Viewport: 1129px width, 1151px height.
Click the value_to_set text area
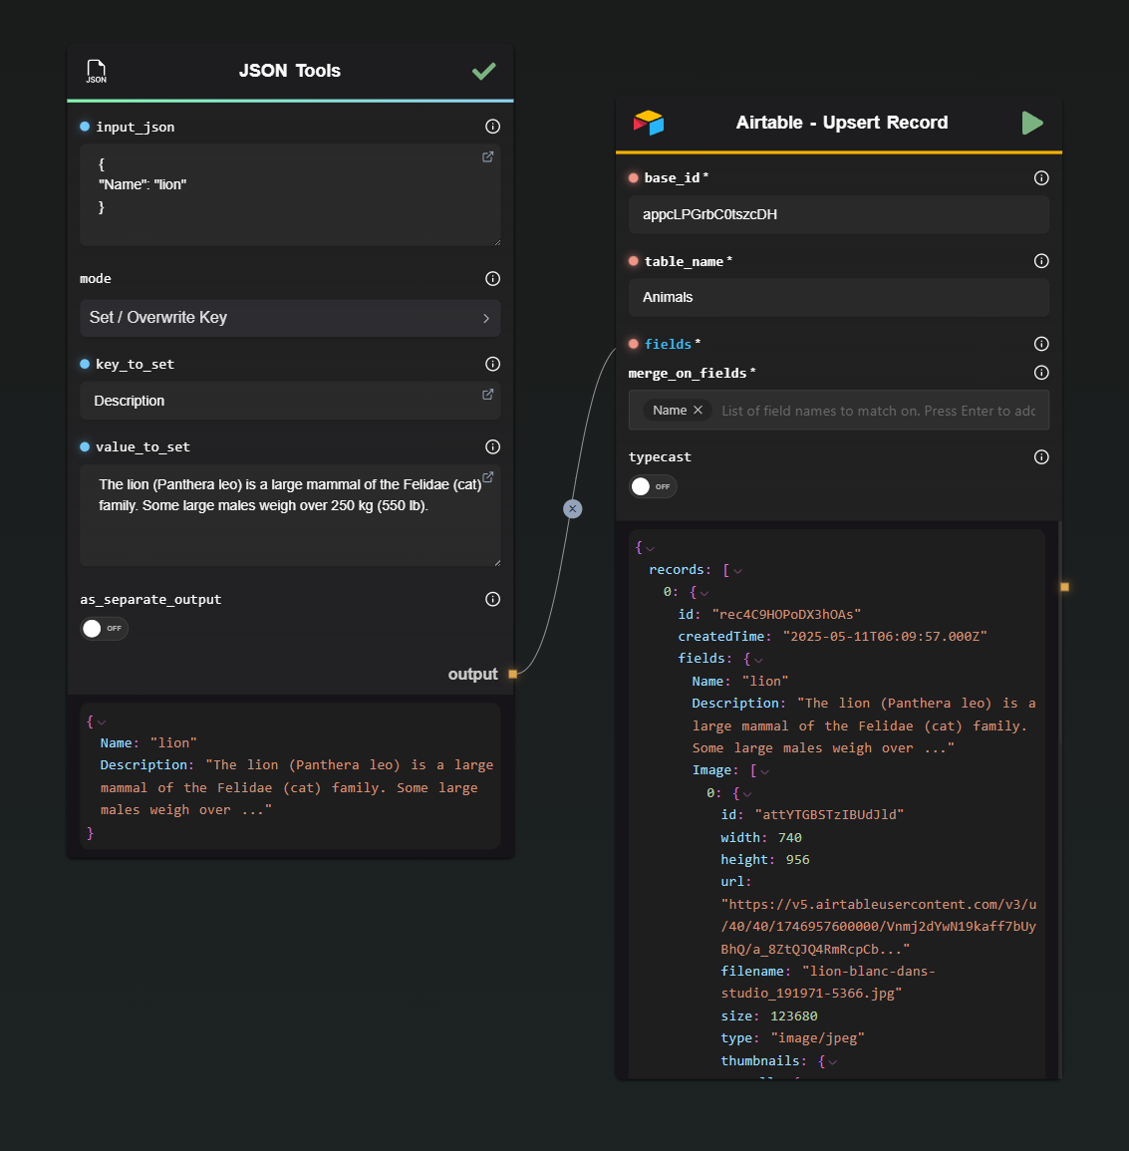(290, 515)
